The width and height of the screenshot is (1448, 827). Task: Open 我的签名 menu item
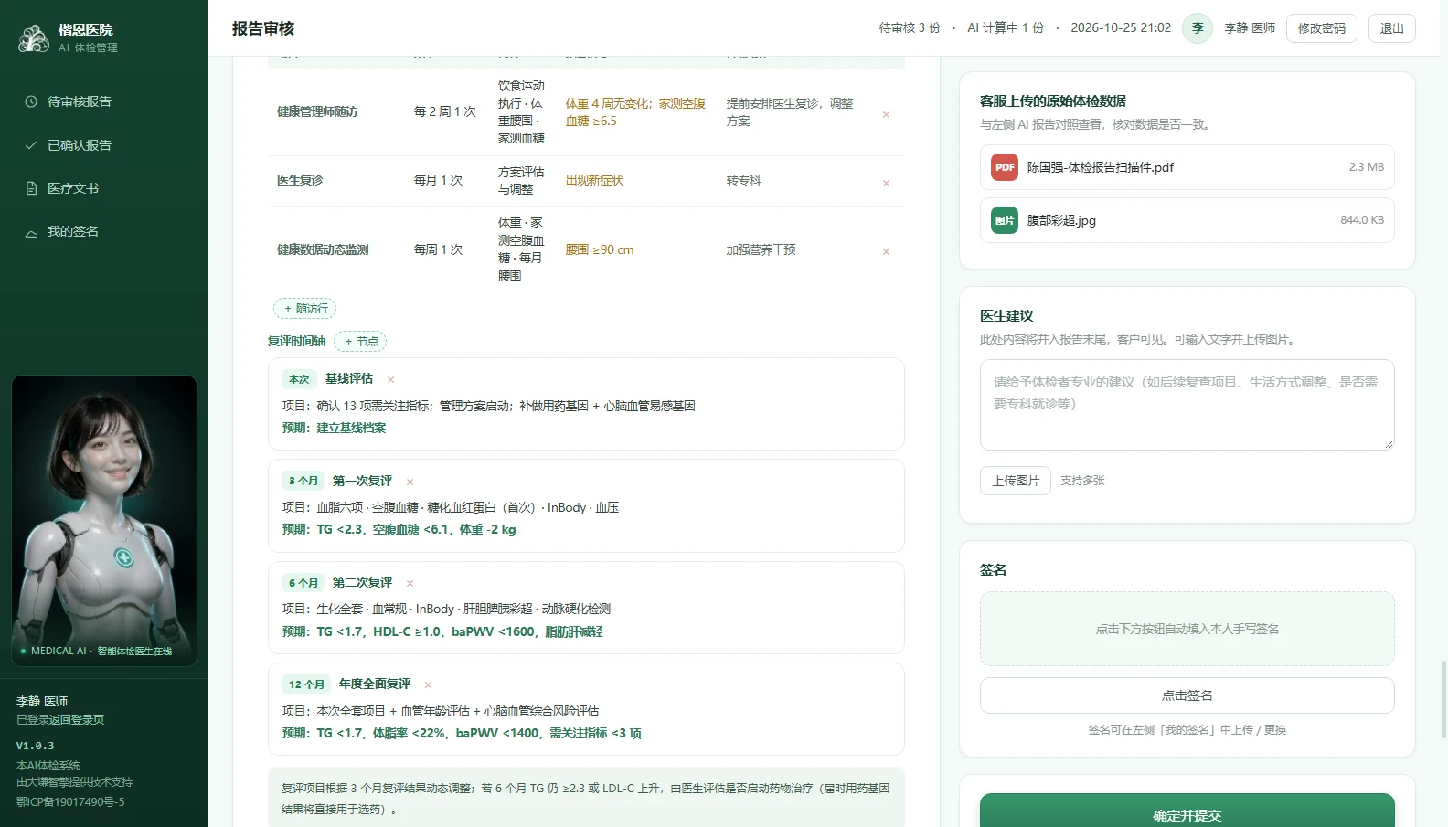pos(104,232)
